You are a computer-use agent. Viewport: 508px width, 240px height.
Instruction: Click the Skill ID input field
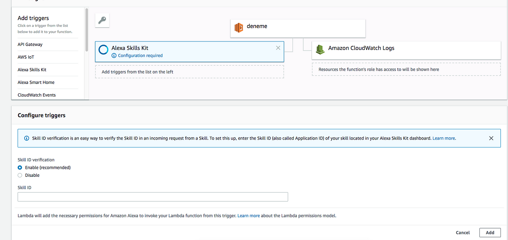153,197
